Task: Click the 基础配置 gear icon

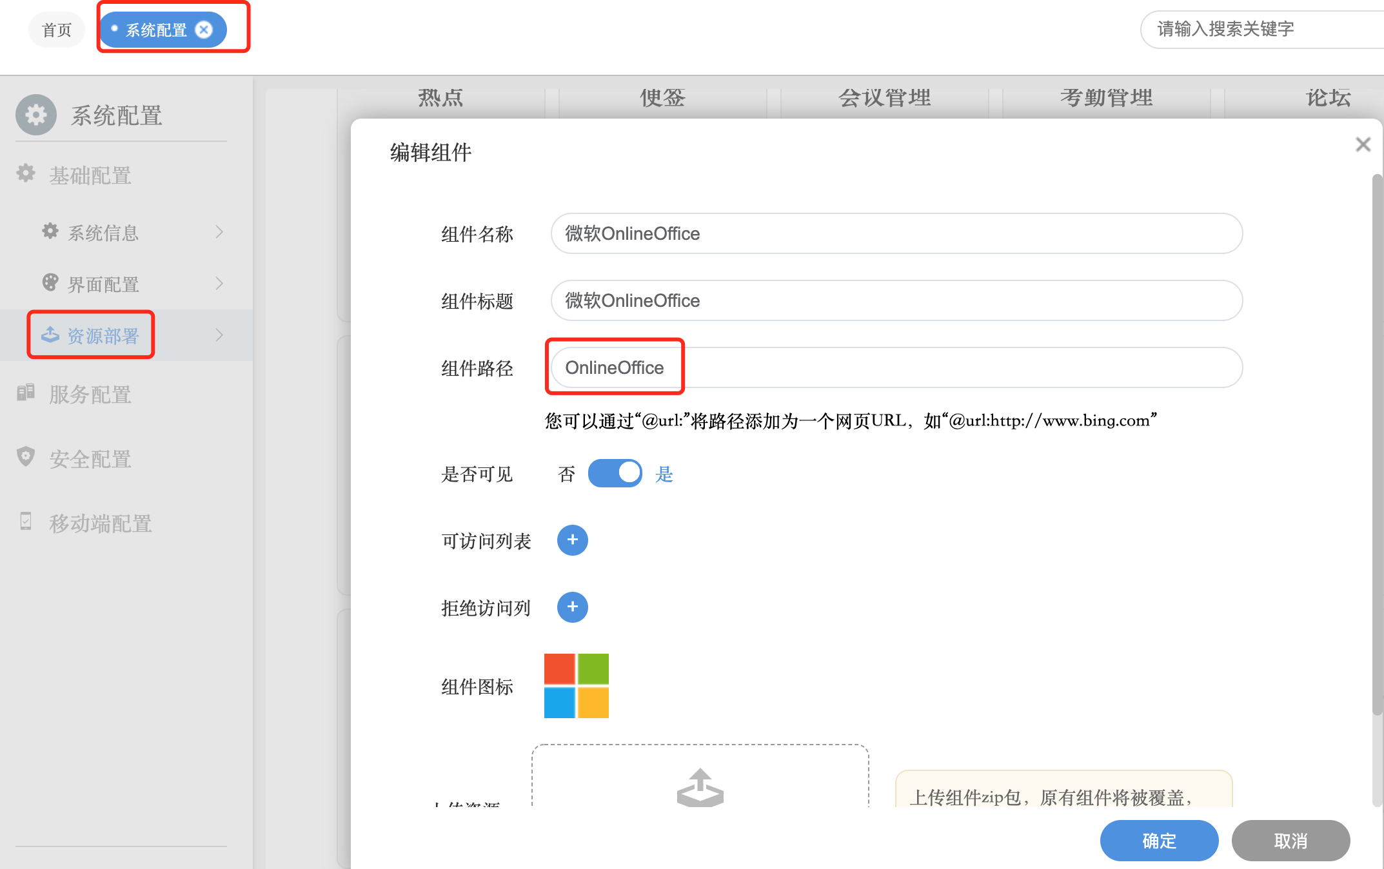Action: coord(26,173)
